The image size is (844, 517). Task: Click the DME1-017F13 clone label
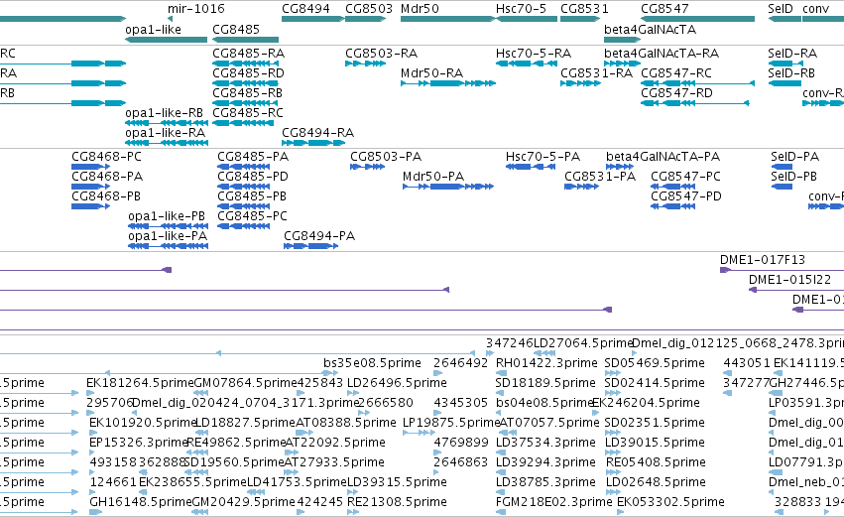(763, 260)
